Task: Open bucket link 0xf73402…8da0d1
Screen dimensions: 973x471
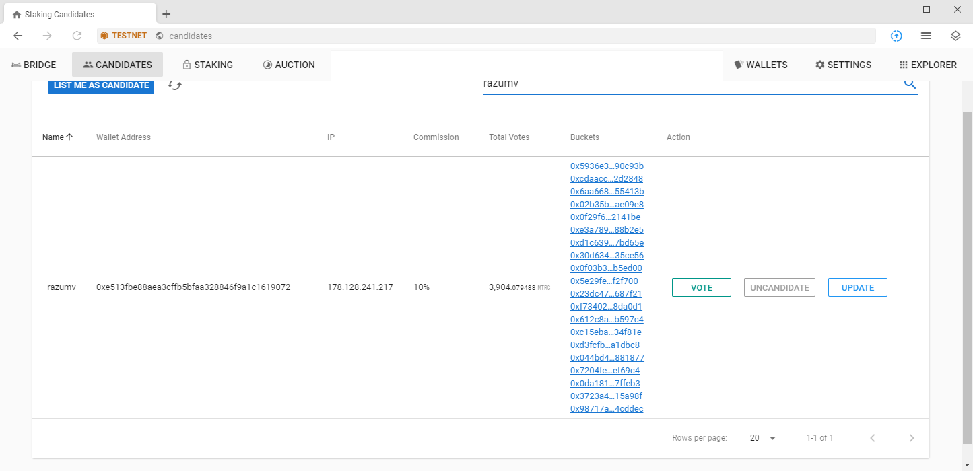Action: click(606, 307)
